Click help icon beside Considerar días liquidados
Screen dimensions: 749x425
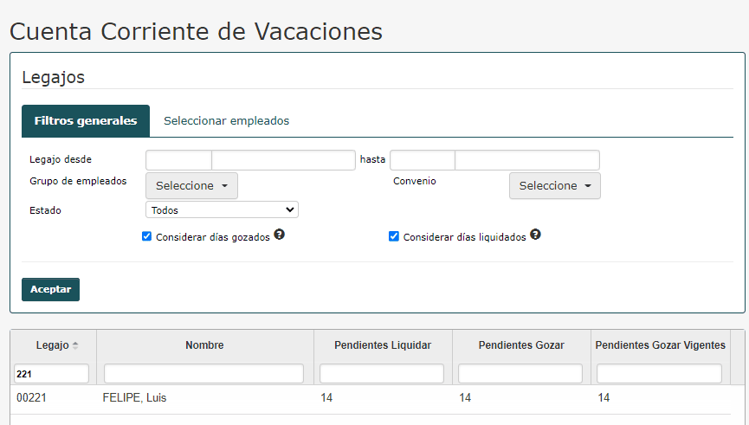pos(535,235)
